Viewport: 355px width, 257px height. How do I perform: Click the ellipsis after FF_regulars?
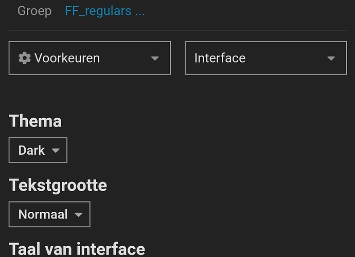coord(139,12)
